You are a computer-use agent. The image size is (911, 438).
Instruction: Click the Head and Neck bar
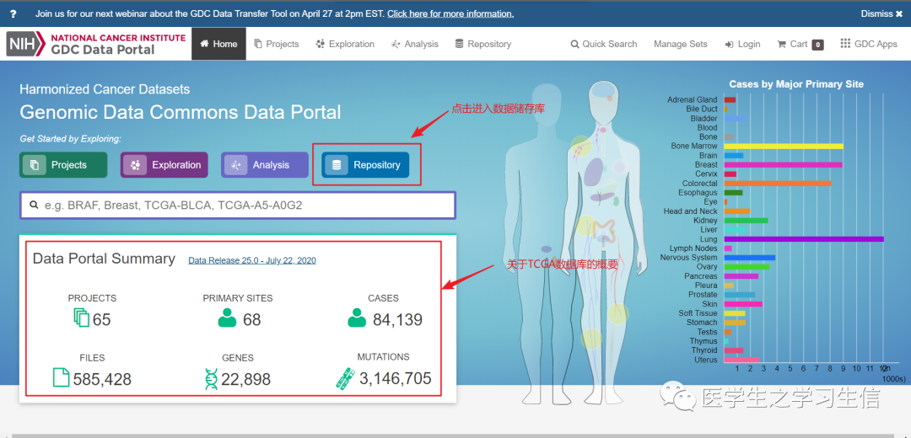coord(737,211)
